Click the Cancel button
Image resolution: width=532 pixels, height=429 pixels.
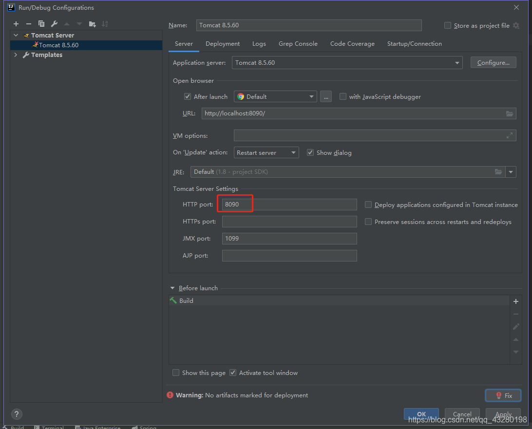point(462,414)
